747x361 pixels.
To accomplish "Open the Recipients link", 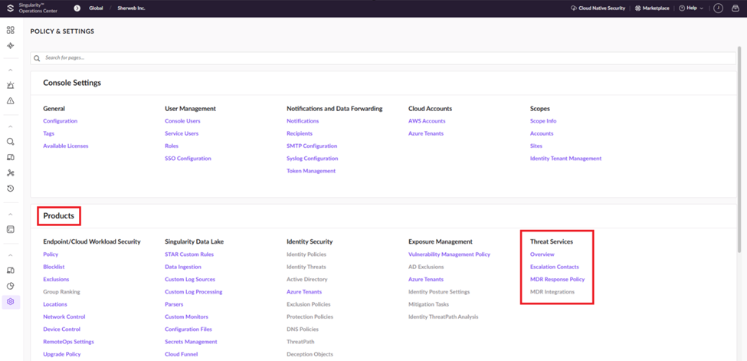I will pos(300,133).
